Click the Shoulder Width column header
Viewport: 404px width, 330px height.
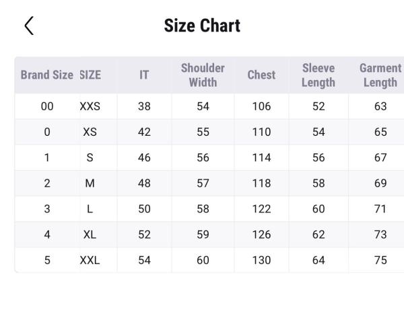[203, 75]
